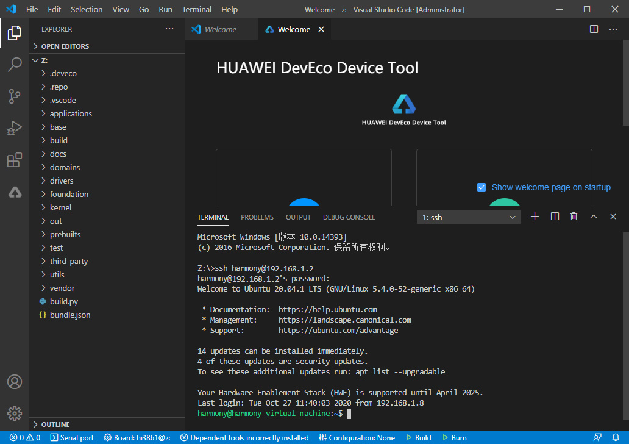Open the Extensions view

15,160
